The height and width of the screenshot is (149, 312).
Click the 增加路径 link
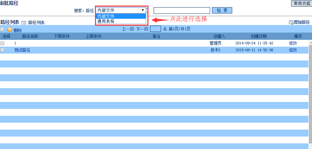click(302, 22)
